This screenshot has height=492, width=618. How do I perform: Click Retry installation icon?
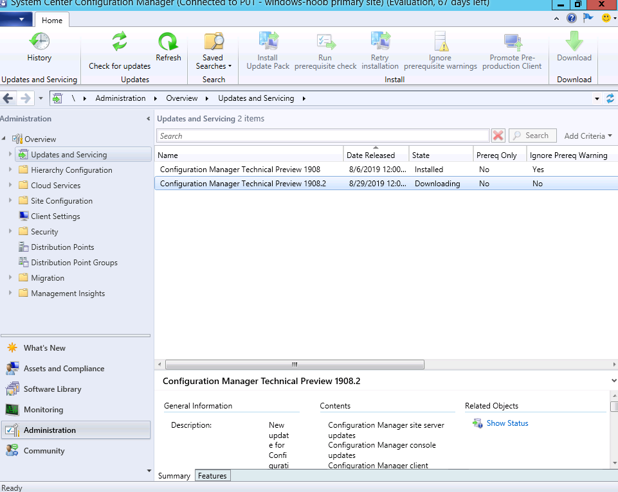[x=380, y=41]
